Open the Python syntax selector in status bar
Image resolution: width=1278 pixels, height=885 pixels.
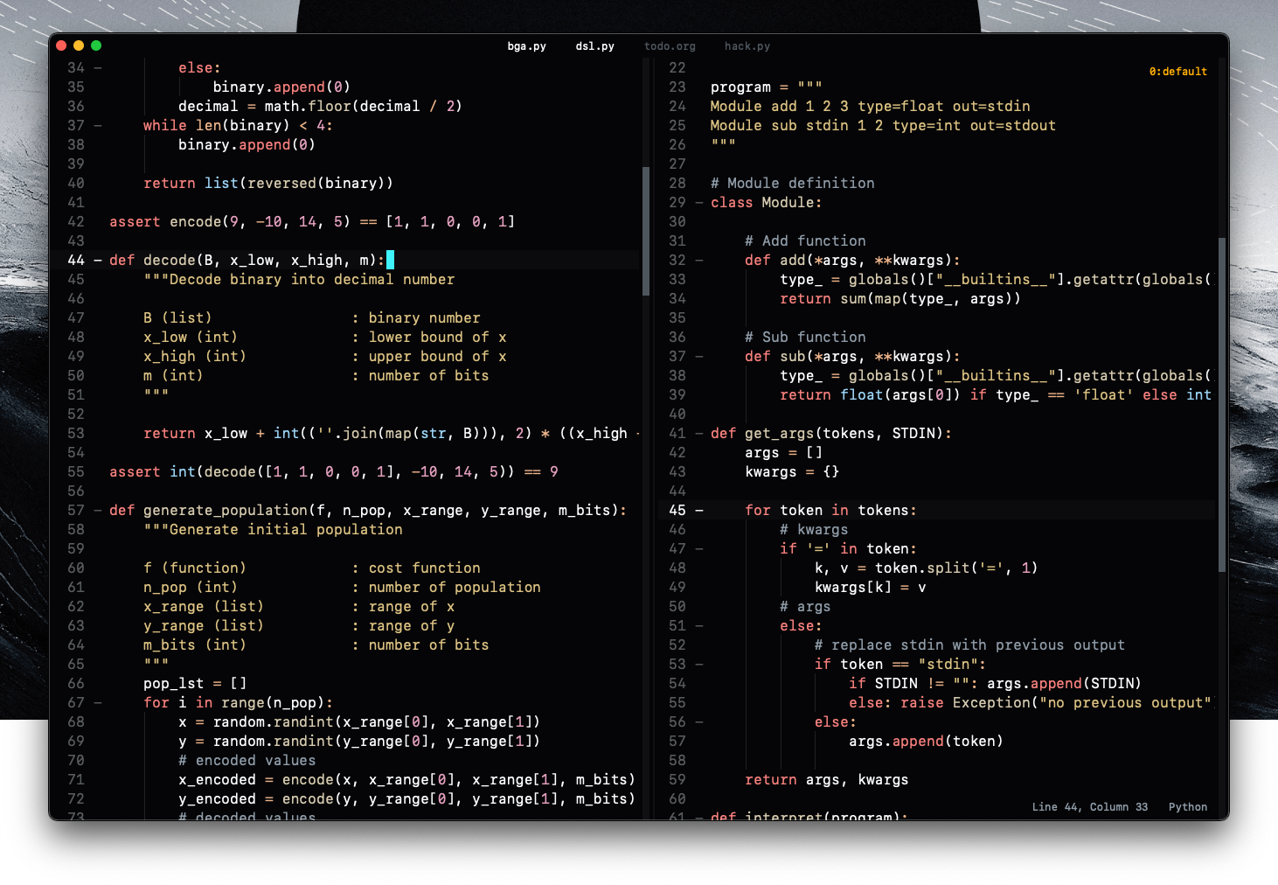pos(1187,807)
